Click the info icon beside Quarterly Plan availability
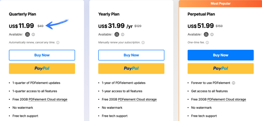The image size is (262, 121). point(33,35)
